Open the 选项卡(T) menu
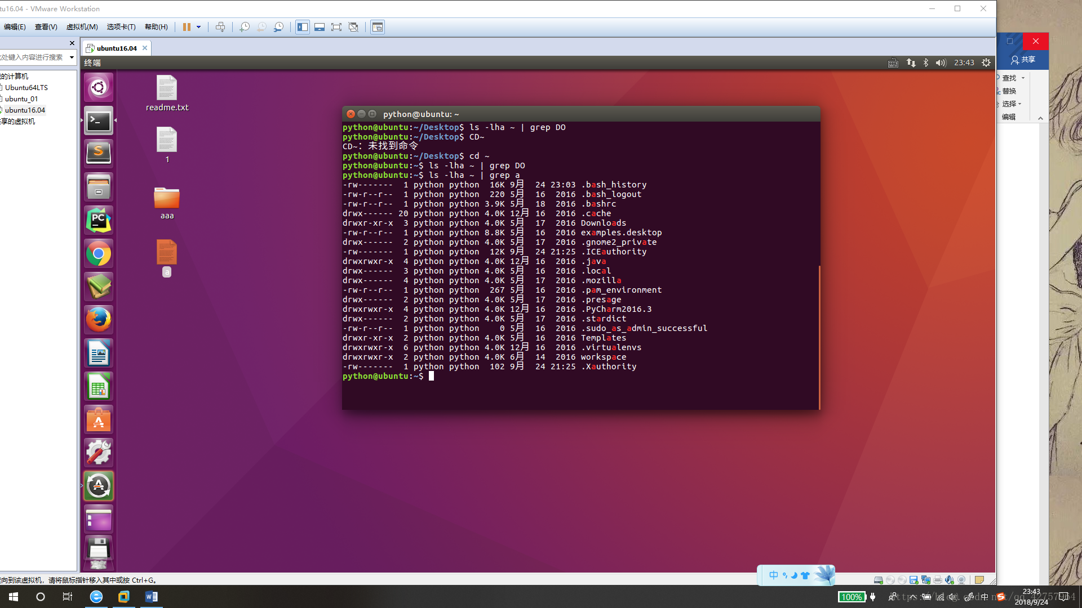This screenshot has height=608, width=1082. 121,27
